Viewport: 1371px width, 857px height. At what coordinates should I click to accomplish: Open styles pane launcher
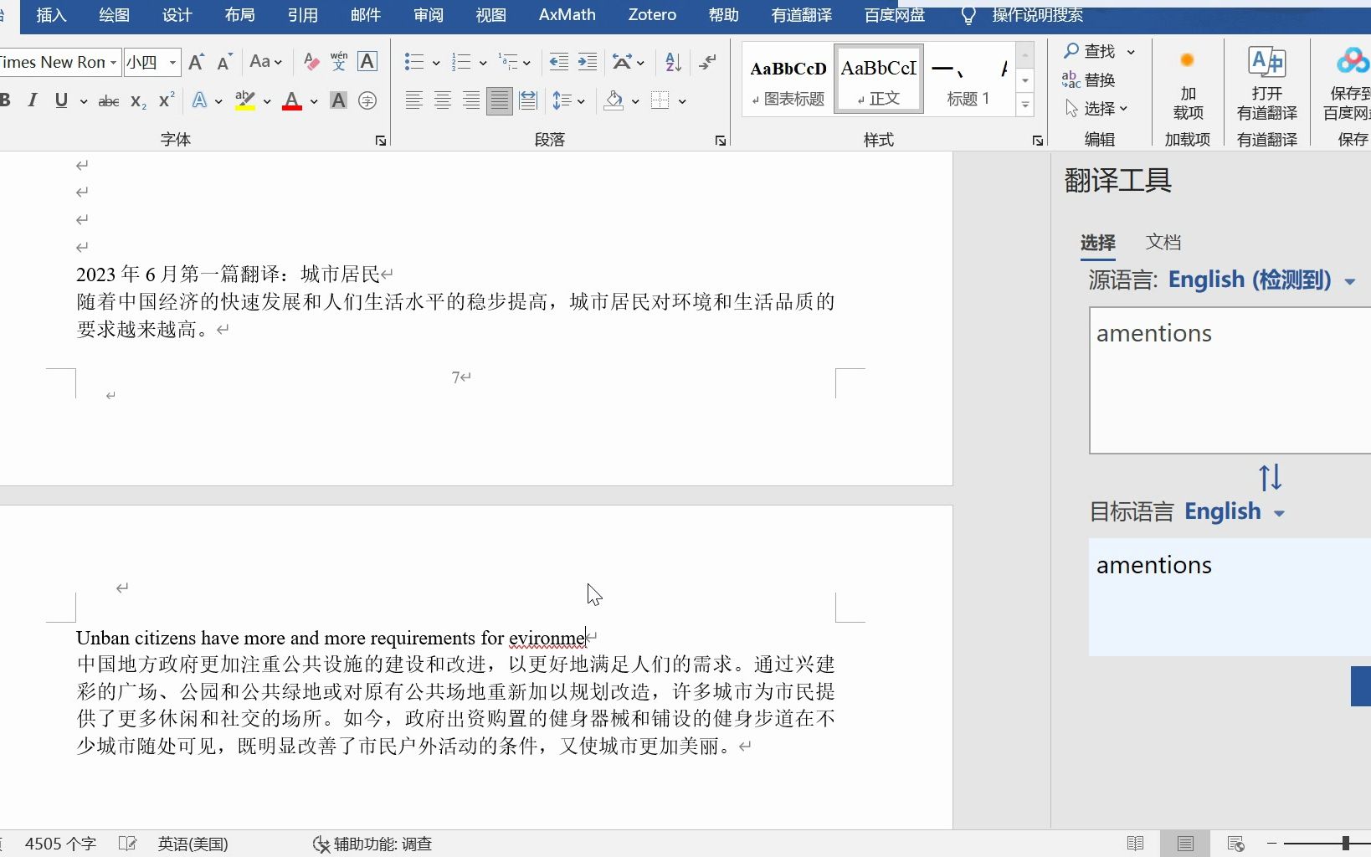point(1038,141)
